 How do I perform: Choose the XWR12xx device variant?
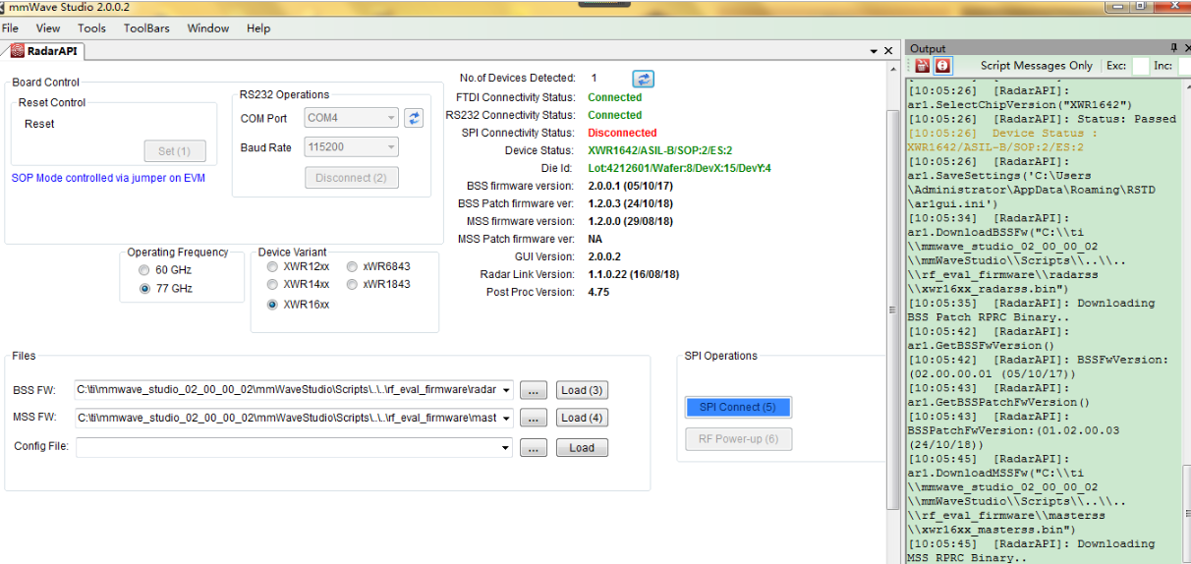[298, 266]
